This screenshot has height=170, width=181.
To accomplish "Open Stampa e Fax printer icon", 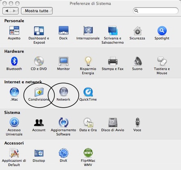I will 113,61.
